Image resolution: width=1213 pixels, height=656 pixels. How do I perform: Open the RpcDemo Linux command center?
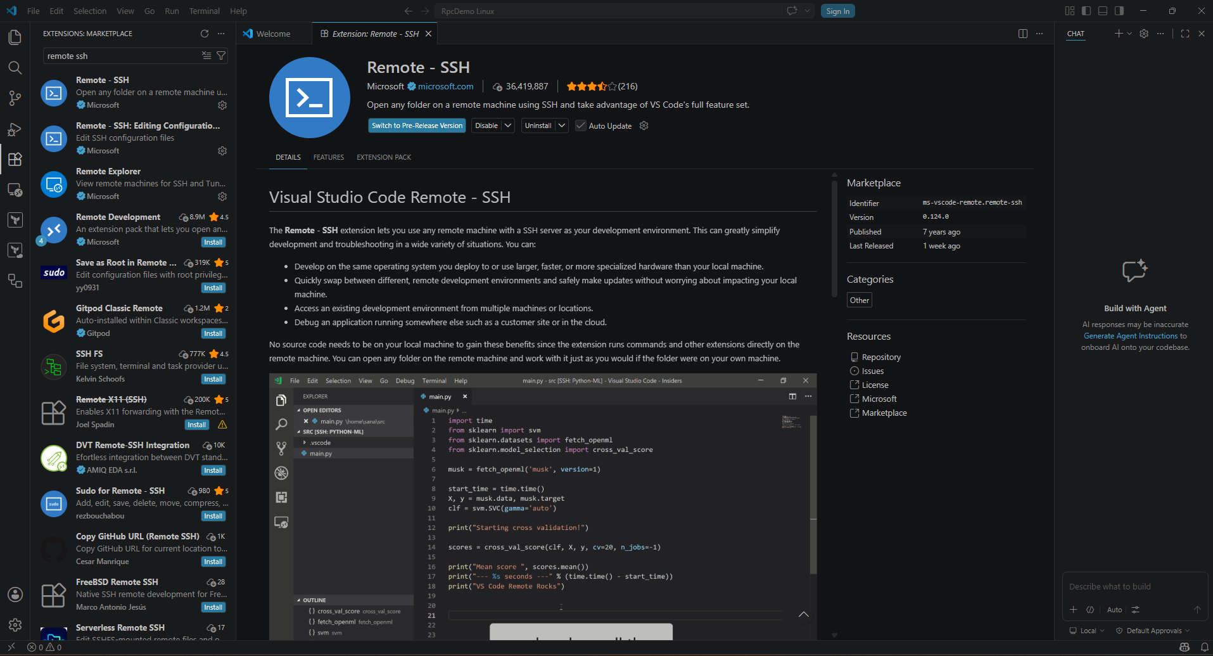coord(609,11)
